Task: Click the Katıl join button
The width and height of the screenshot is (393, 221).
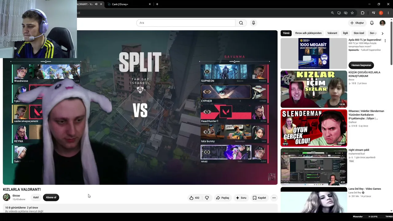Action: coord(36,197)
